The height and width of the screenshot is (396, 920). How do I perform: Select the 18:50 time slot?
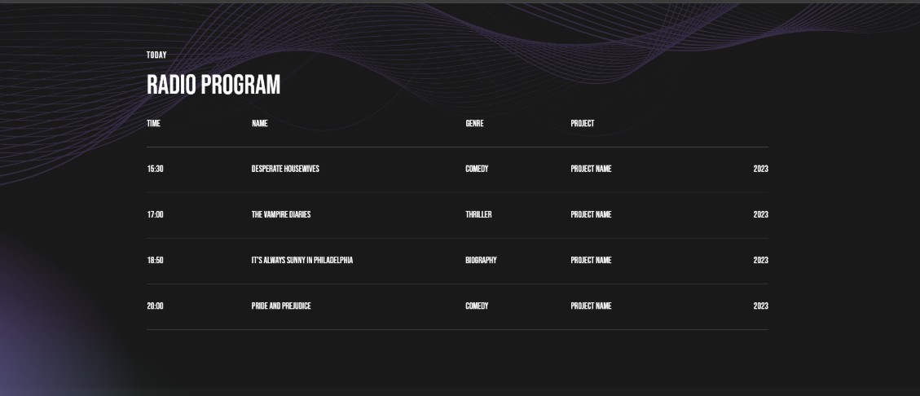pos(155,261)
